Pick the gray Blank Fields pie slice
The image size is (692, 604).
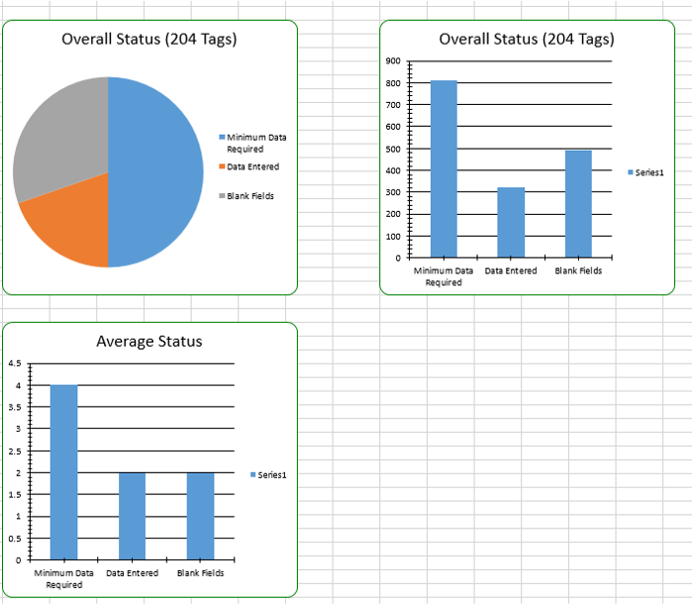click(x=59, y=139)
